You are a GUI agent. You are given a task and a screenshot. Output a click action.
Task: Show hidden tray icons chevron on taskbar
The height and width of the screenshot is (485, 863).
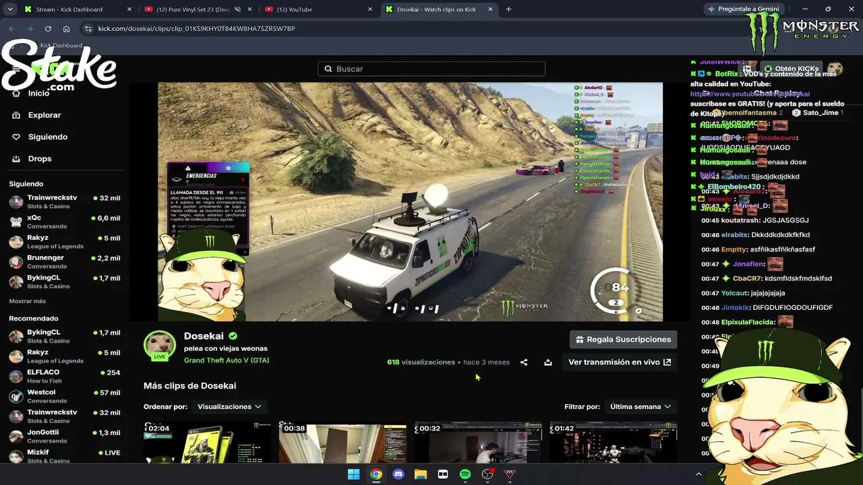[x=698, y=474]
